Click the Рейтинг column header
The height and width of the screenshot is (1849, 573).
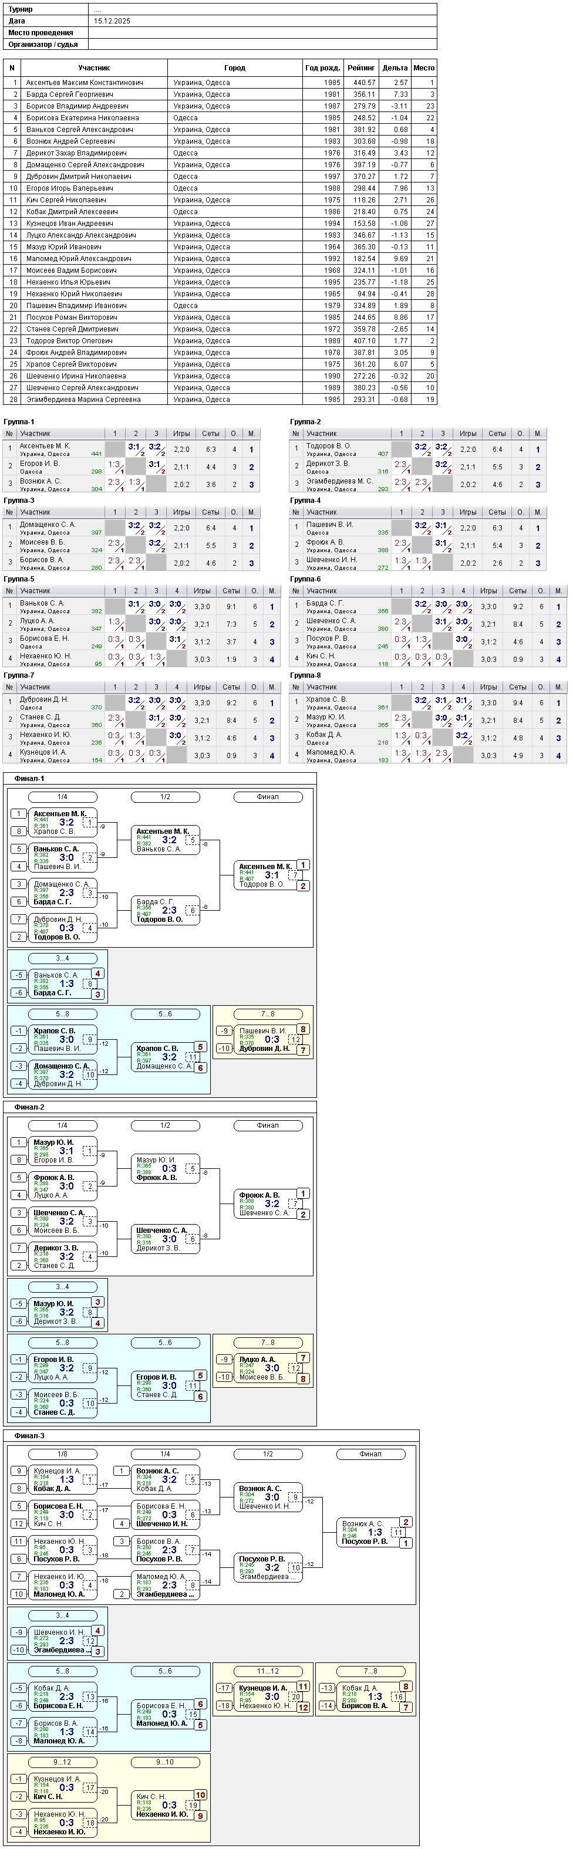pos(361,67)
